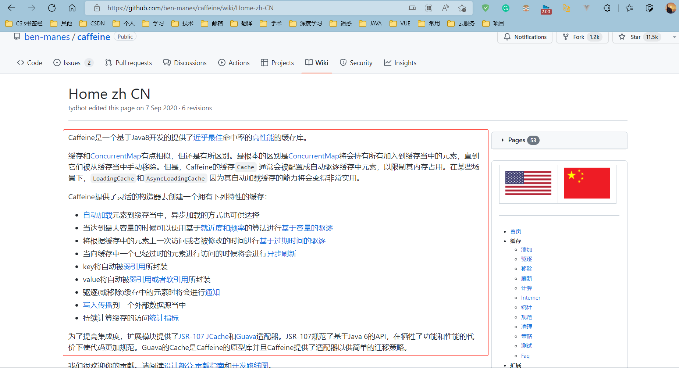Viewport: 679px width, 368px height.
Task: Follow the Guava adapter link
Action: pos(246,336)
